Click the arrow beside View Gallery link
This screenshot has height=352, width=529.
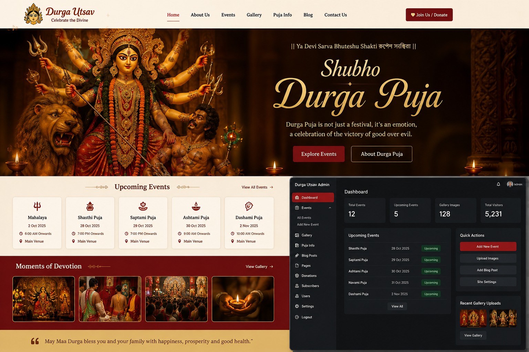click(271, 267)
